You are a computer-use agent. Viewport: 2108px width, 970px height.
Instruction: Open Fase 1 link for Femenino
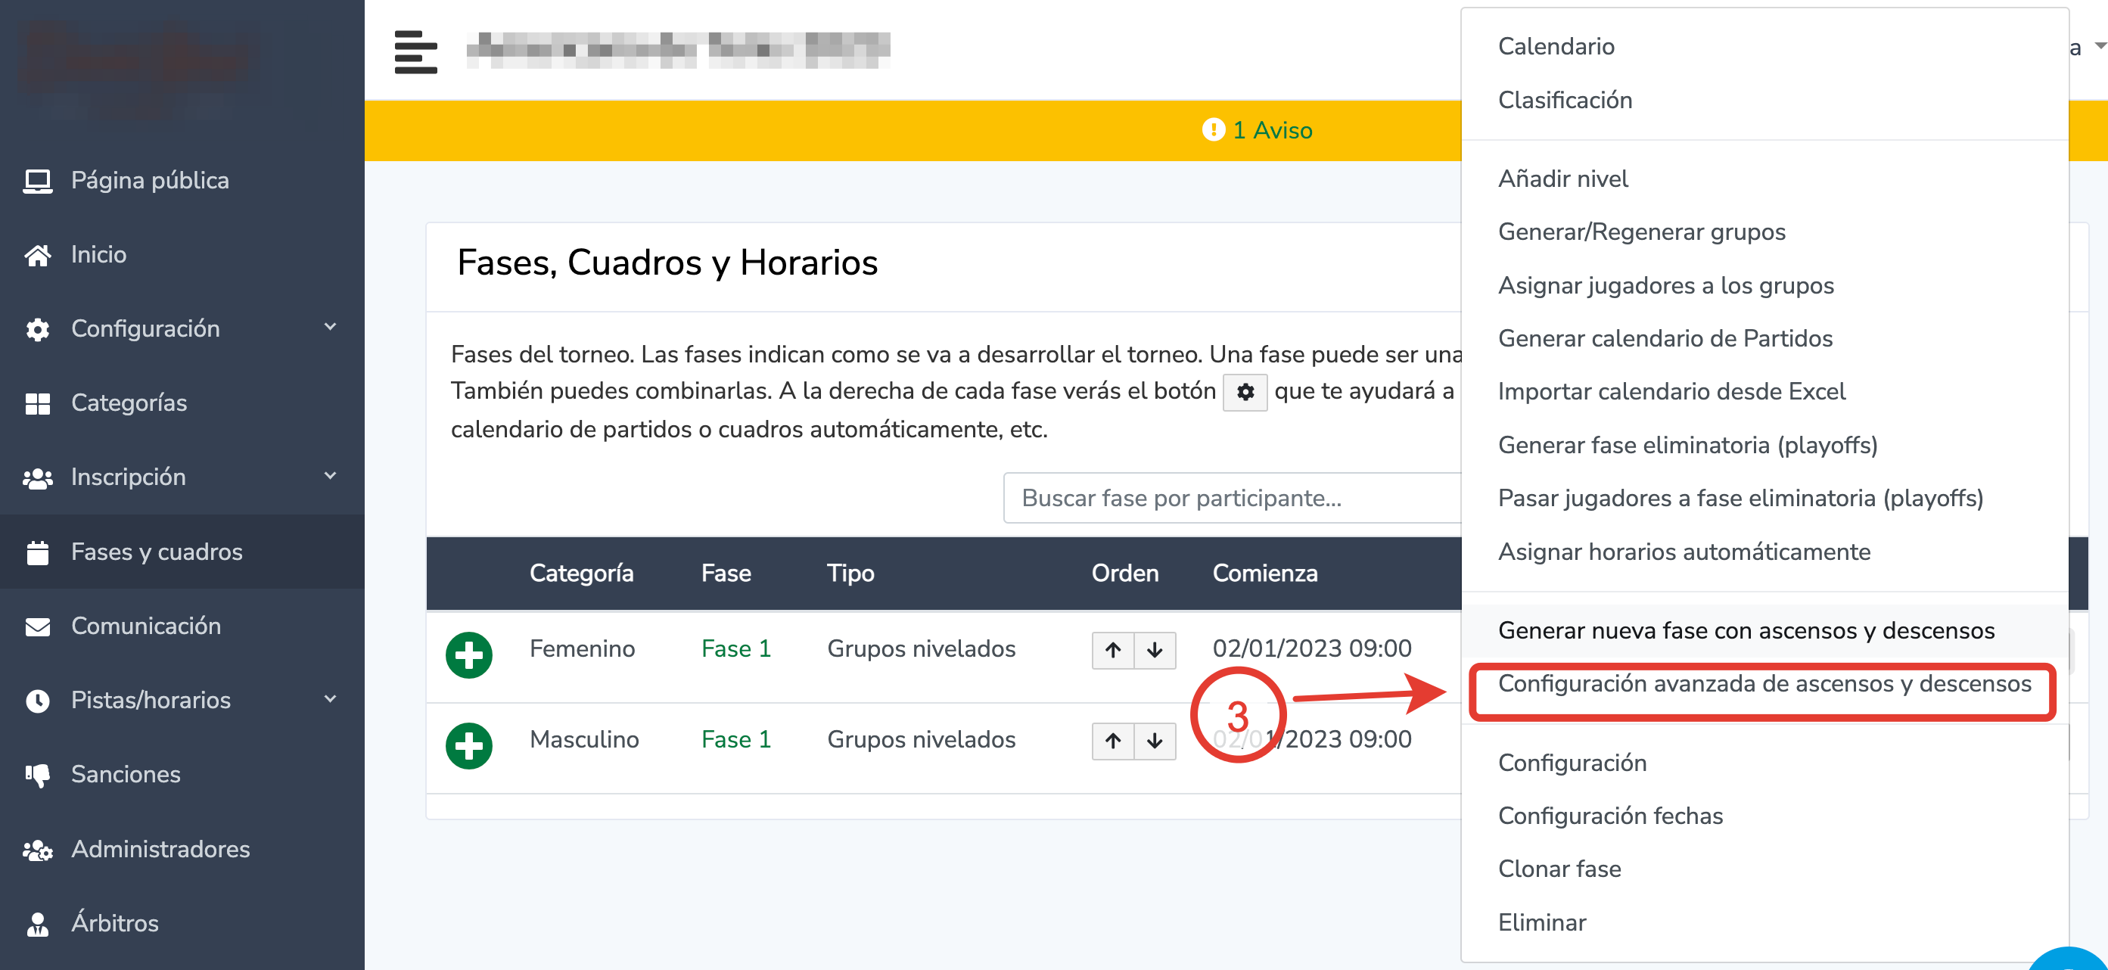[x=735, y=649]
